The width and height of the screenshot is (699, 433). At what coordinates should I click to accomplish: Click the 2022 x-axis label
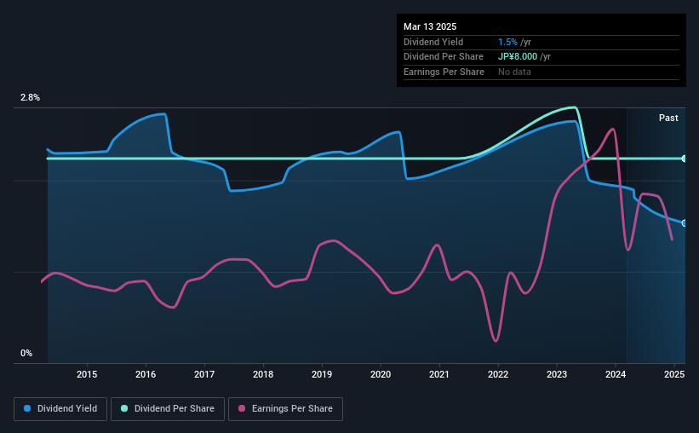498,374
